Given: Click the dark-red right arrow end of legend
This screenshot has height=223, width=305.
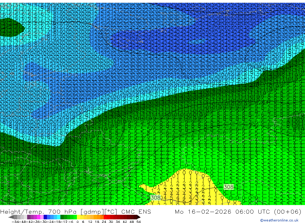Looking at the screenshot, I should (138, 217).
